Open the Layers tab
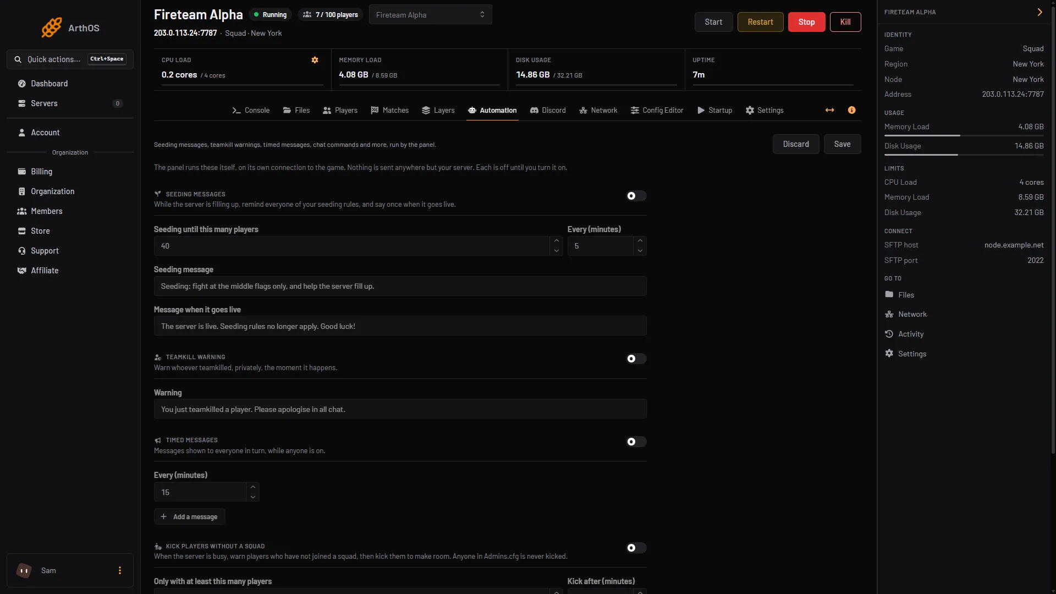Screen dimensions: 1056x594 438,111
